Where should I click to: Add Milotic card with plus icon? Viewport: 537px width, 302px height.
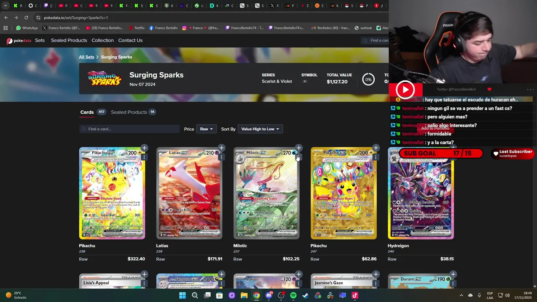click(298, 148)
